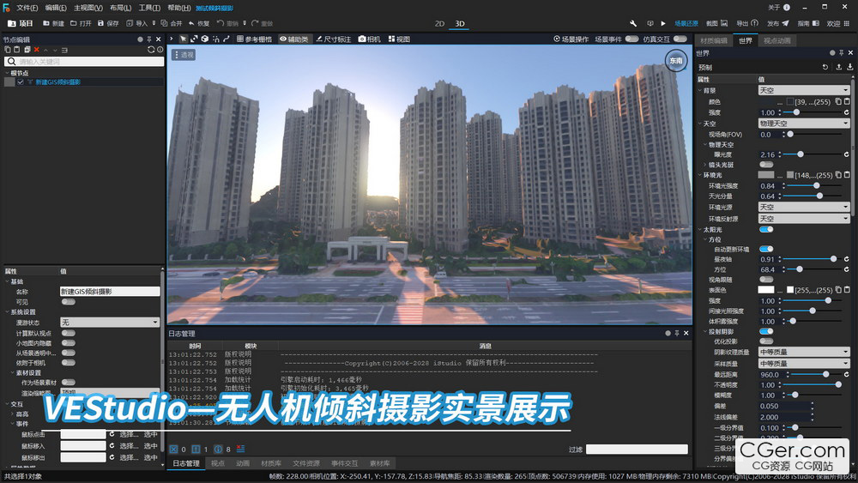Open the 环境反射源 reflection source dropdown
Viewport: 858px width, 483px height.
pyautogui.click(x=803, y=218)
